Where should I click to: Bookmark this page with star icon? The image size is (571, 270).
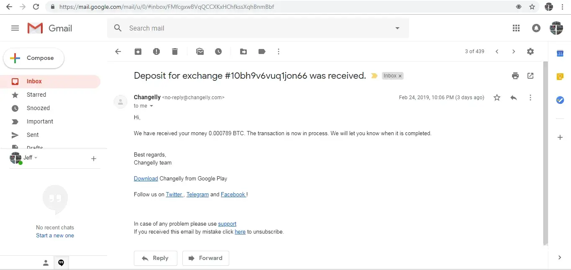click(532, 7)
